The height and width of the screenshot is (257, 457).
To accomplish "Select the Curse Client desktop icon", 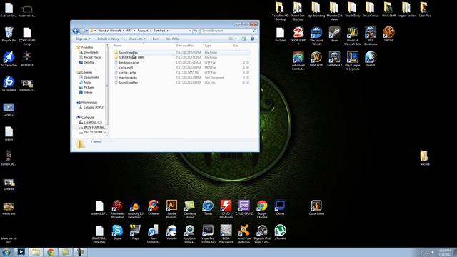I will click(316, 208).
